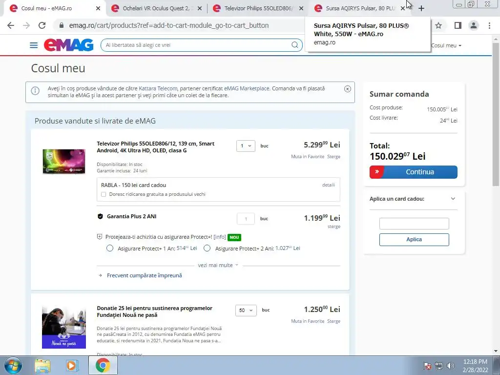Click the info icon in the banner
This screenshot has height=375, width=500.
pos(35,91)
